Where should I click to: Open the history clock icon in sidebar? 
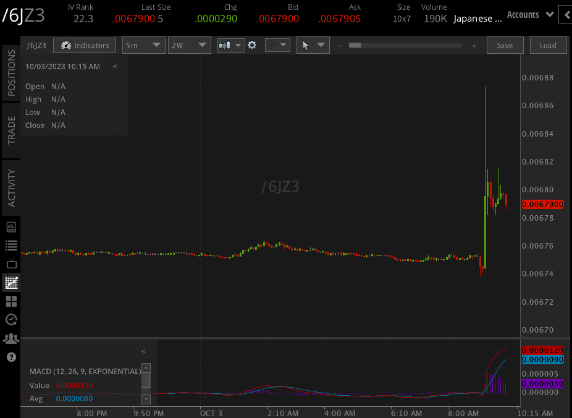[11, 320]
